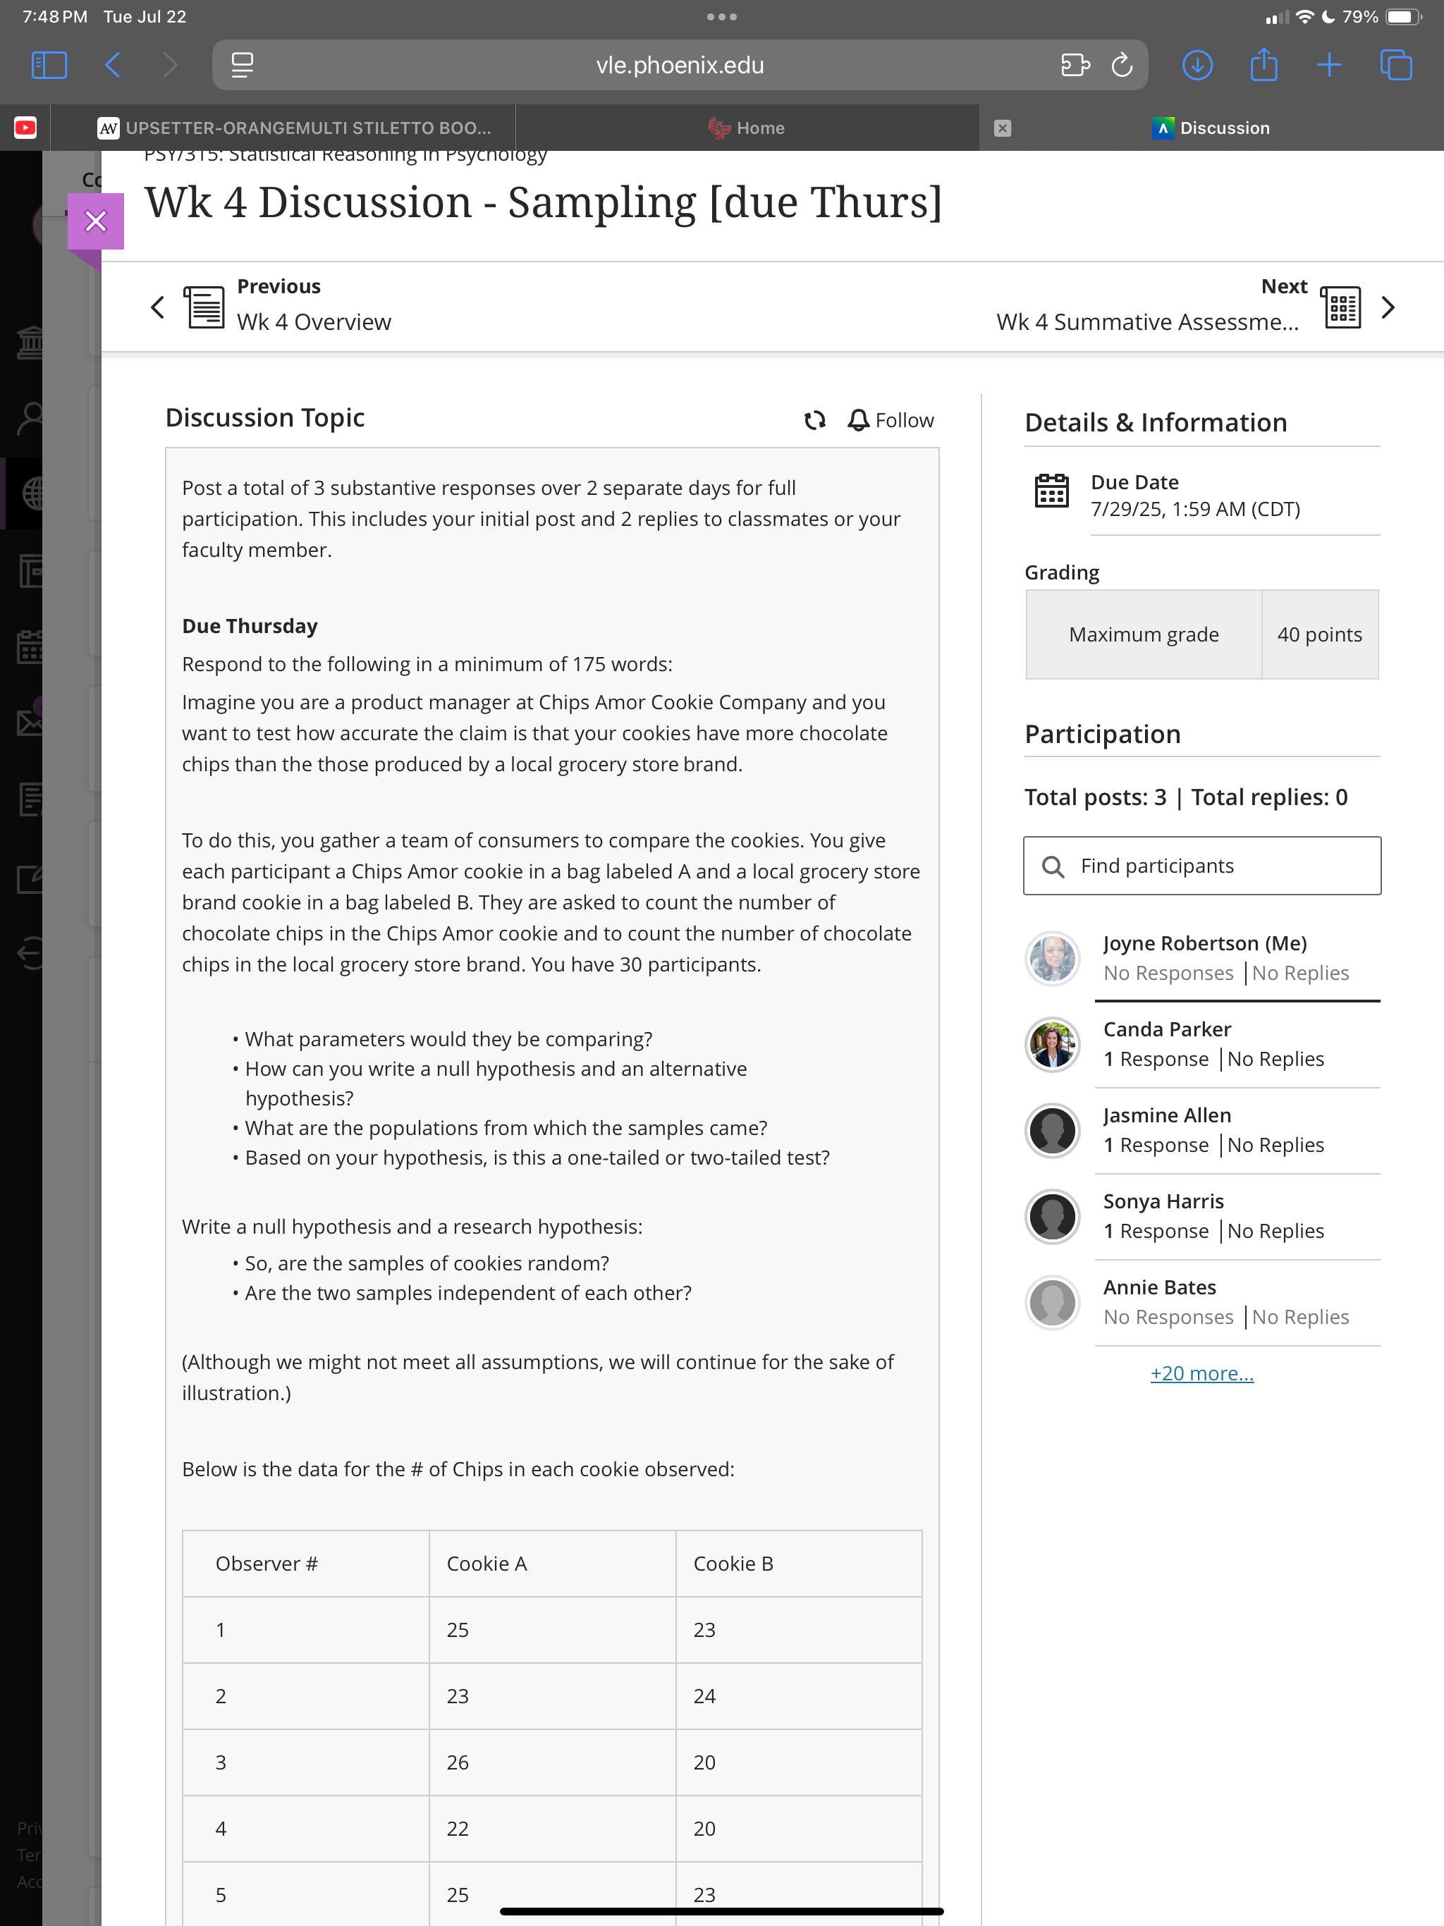Select Canda Parker's participant entry
This screenshot has width=1444, height=1926.
pyautogui.click(x=1202, y=1044)
